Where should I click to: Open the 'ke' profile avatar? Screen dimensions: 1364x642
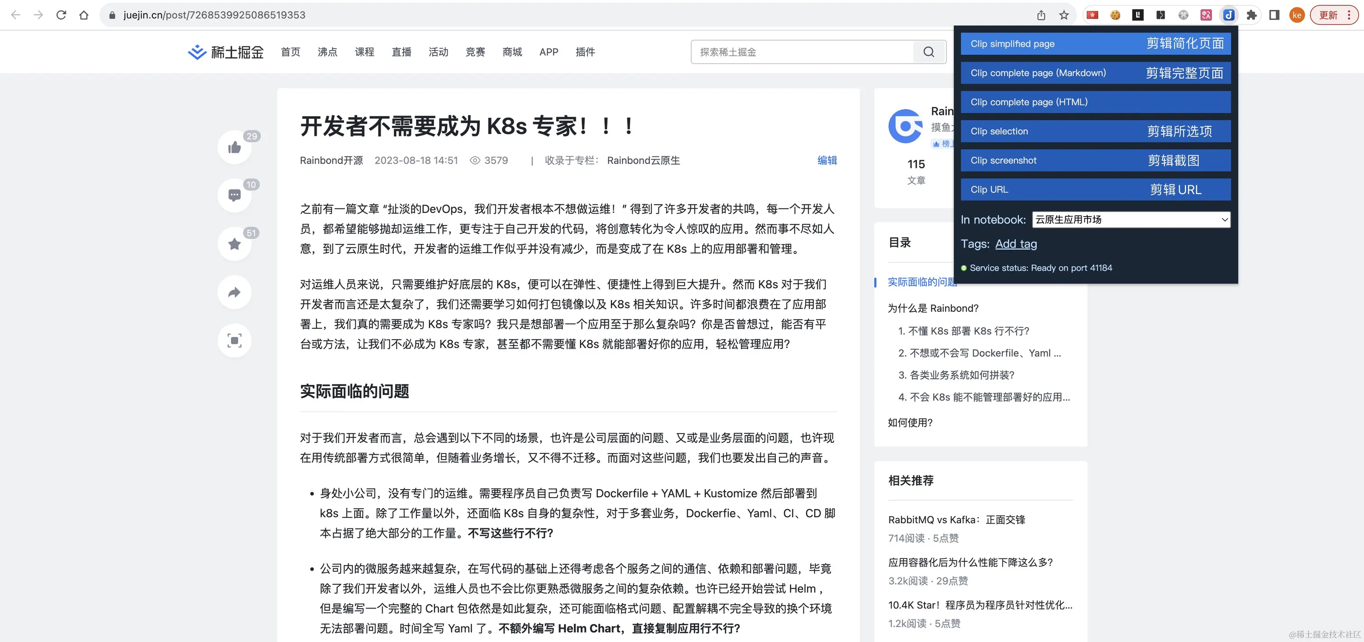point(1297,15)
